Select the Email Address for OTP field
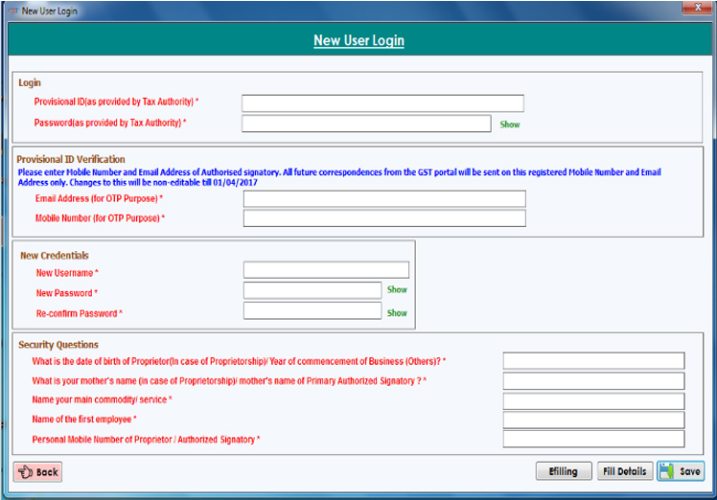Viewport: 717px width, 500px height. tap(384, 198)
